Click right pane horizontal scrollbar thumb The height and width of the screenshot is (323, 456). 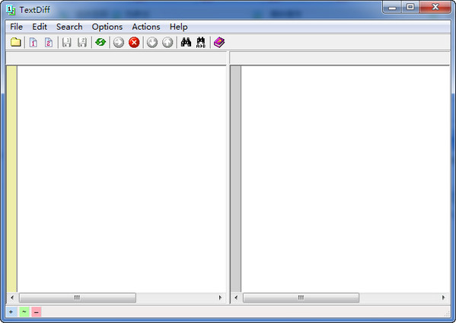(301, 298)
